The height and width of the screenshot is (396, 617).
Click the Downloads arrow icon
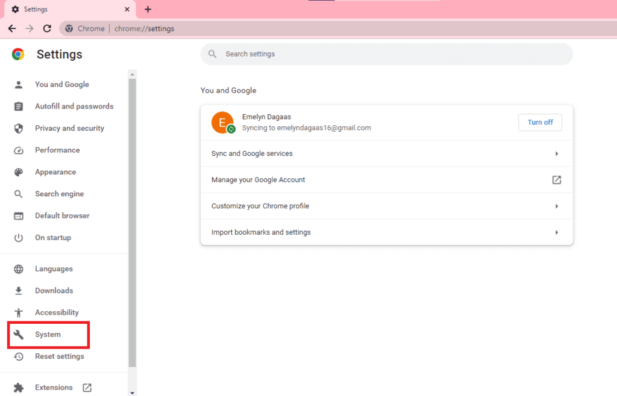pos(19,291)
